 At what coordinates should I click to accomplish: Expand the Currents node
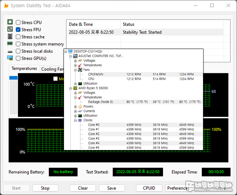[75, 111]
